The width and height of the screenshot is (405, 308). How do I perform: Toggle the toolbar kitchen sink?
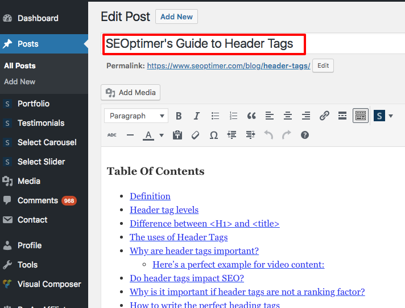[361, 116]
